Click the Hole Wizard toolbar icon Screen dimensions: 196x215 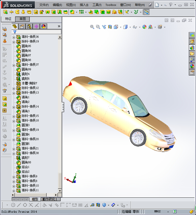point(41,12)
